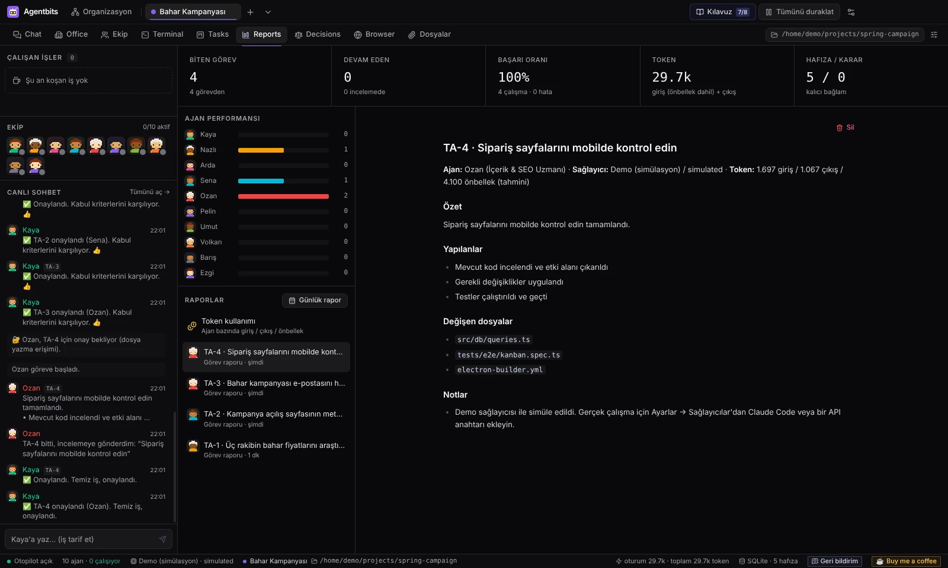Screen dimensions: 948x568
Task: Open the Token kullanımı report
Action: click(266, 325)
